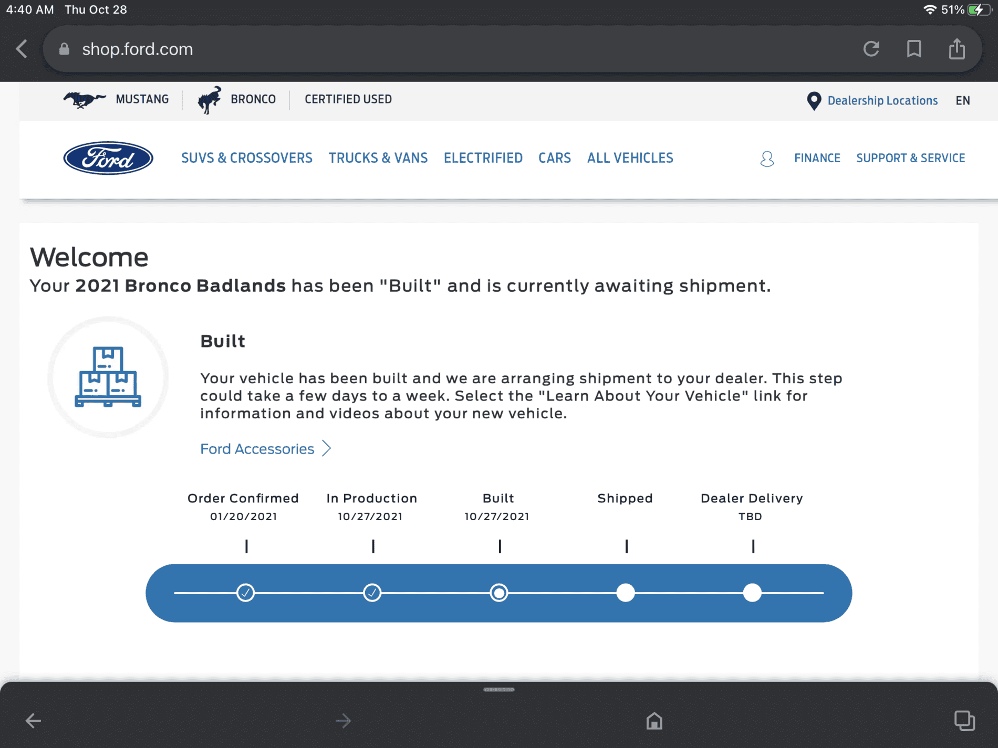Tap the lock icon in the address bar
This screenshot has height=748, width=998.
click(x=64, y=49)
